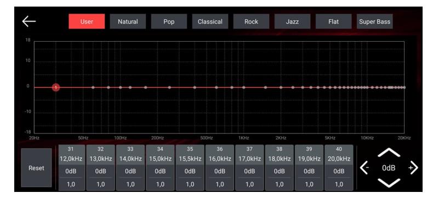Click the 0dB value for band 35
The height and width of the screenshot is (204, 433).
point(190,172)
